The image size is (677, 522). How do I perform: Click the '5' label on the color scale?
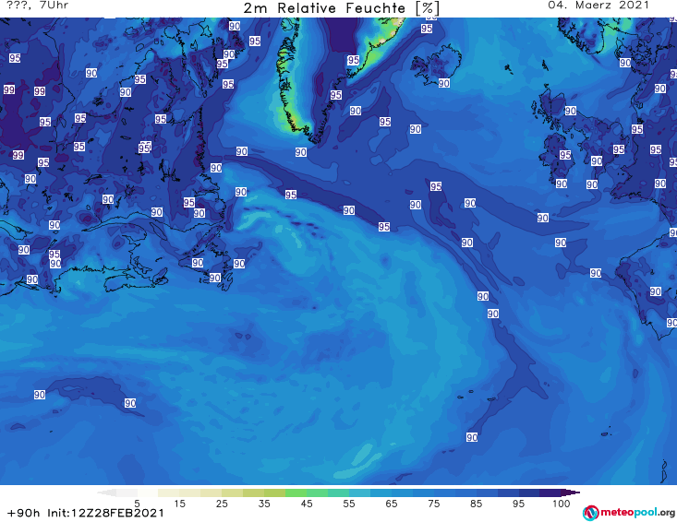tap(137, 504)
